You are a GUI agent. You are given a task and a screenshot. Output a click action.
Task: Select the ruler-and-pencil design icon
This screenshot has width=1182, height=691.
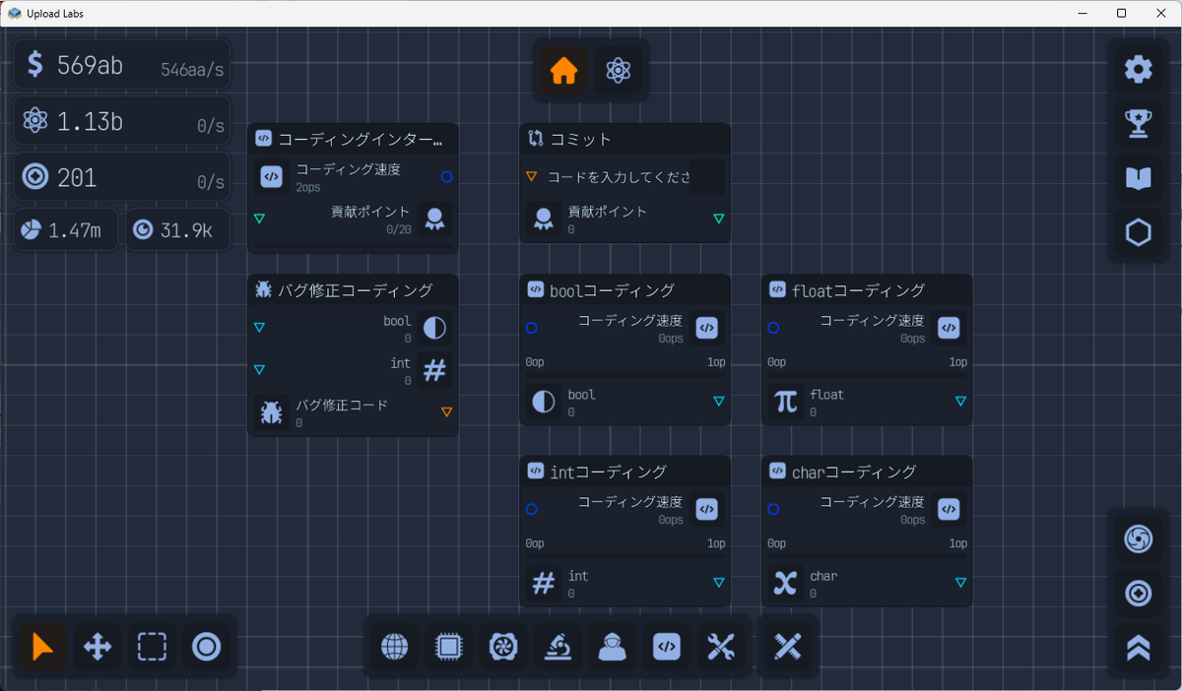pyautogui.click(x=787, y=647)
